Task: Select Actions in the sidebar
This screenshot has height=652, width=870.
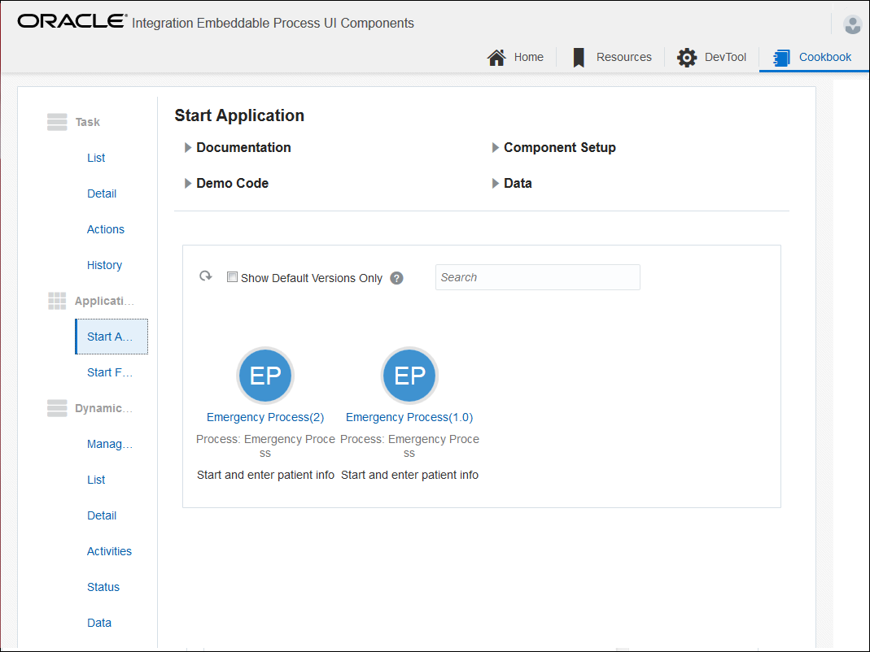Action: [x=106, y=229]
